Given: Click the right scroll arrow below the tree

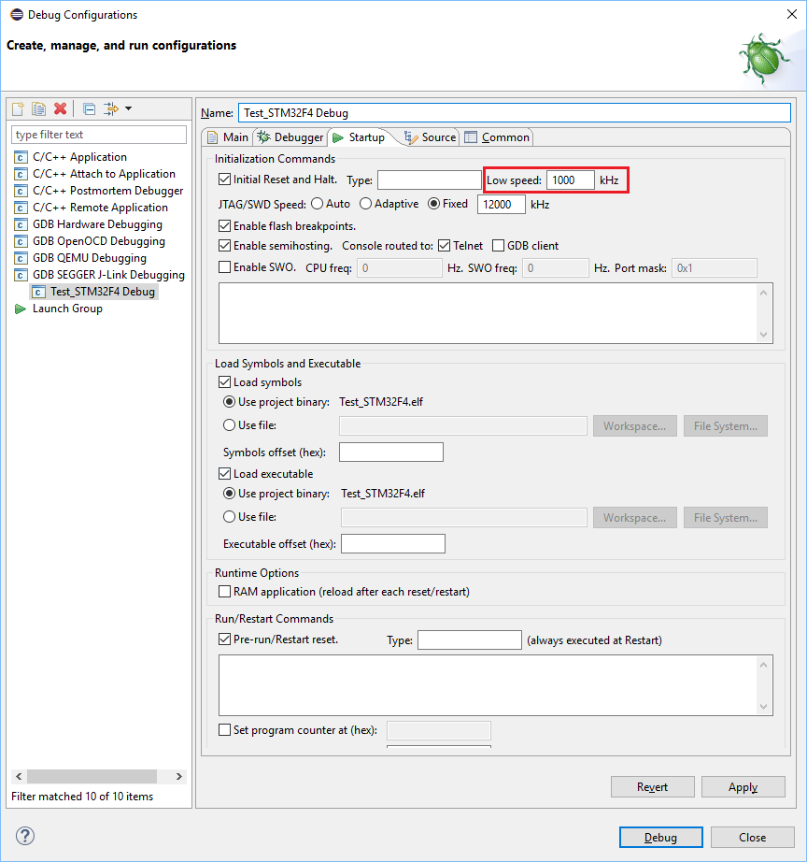Looking at the screenshot, I should coord(178,775).
